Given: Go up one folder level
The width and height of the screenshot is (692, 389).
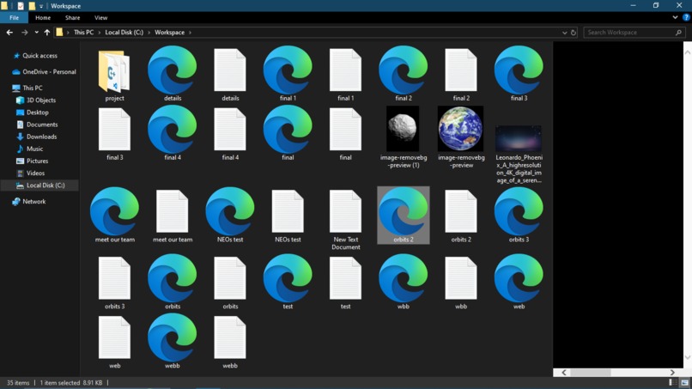Looking at the screenshot, I should pyautogui.click(x=46, y=33).
